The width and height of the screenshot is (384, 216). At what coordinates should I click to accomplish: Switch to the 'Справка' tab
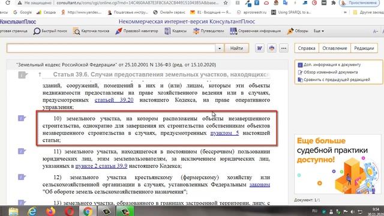point(307,48)
